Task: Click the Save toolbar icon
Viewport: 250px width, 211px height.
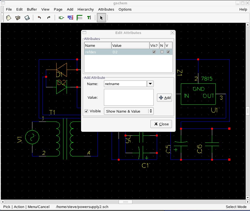Action: 27,18
